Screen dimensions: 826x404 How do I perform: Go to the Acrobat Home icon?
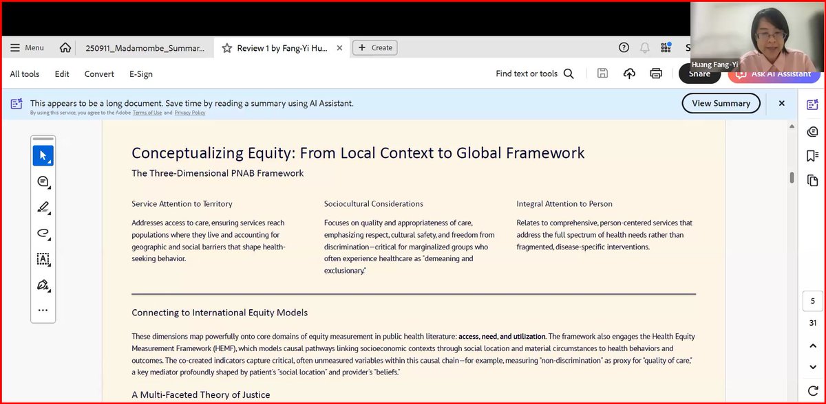(65, 48)
